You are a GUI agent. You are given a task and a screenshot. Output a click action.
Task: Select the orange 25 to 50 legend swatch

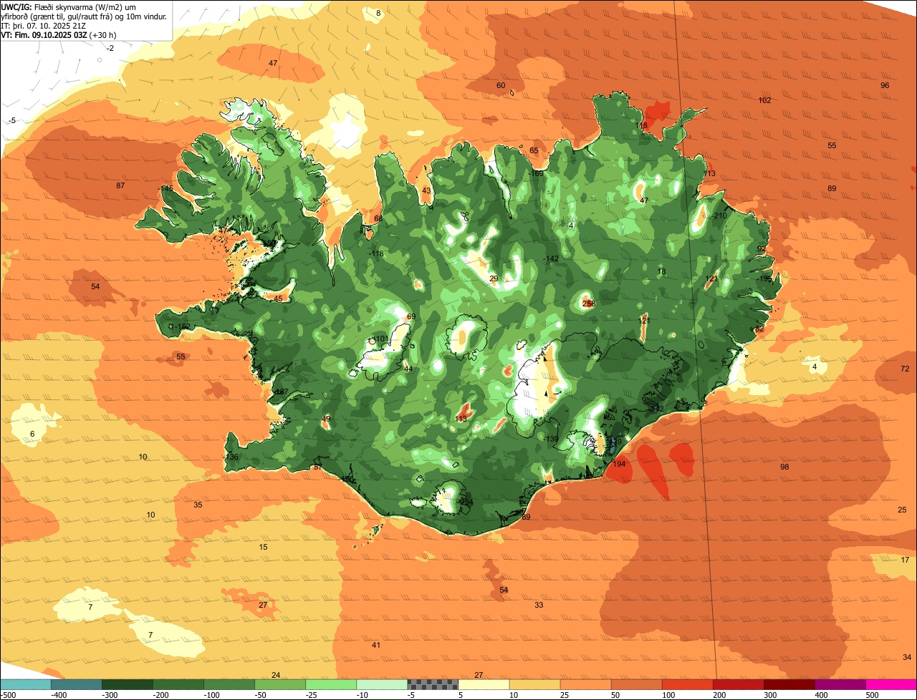pyautogui.click(x=585, y=684)
